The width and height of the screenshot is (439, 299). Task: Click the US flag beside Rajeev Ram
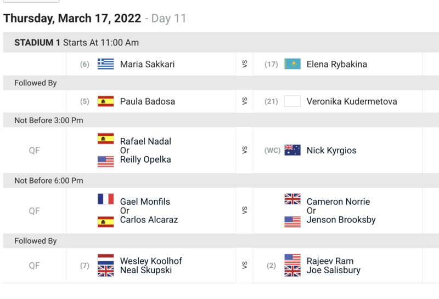pyautogui.click(x=292, y=258)
